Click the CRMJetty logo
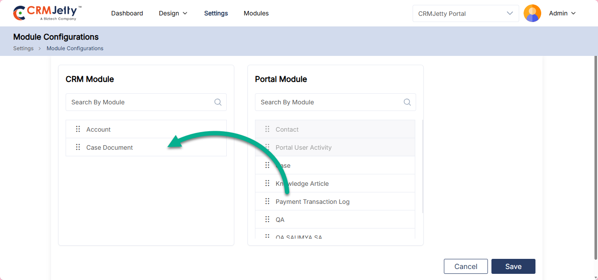Image resolution: width=598 pixels, height=280 pixels. tap(48, 13)
